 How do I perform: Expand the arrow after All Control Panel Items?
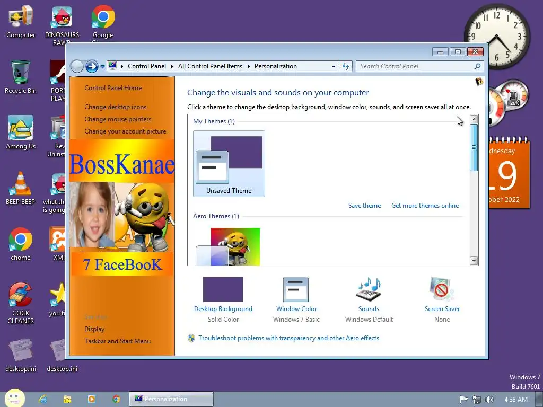pyautogui.click(x=248, y=66)
